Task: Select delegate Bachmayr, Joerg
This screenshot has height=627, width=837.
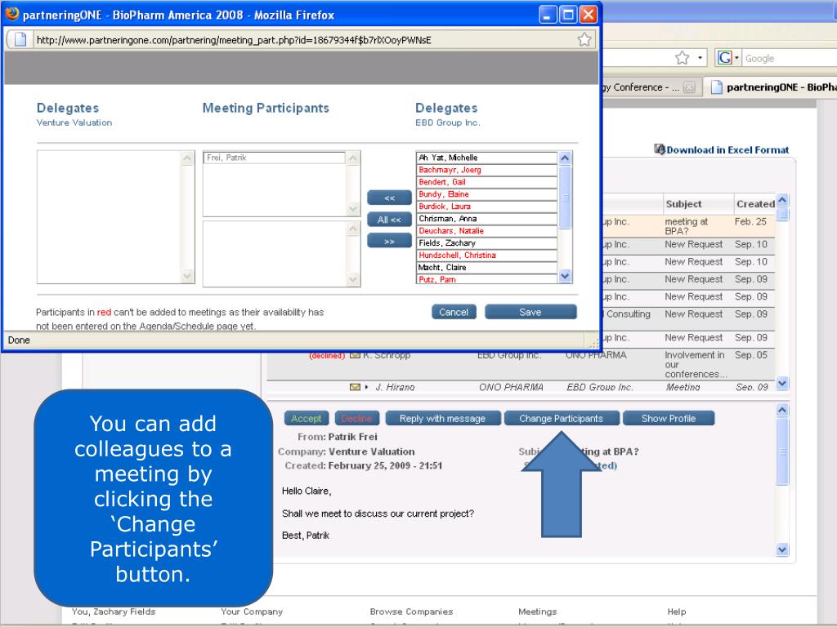Action: tap(486, 170)
